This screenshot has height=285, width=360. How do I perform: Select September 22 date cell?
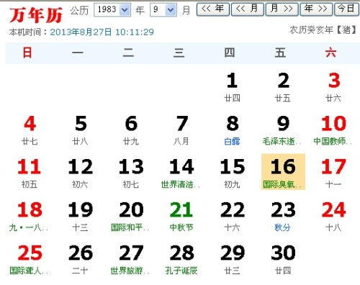(x=232, y=216)
